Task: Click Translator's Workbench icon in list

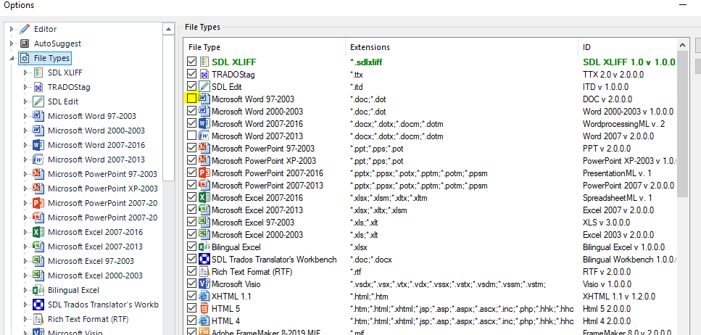Action: point(204,260)
